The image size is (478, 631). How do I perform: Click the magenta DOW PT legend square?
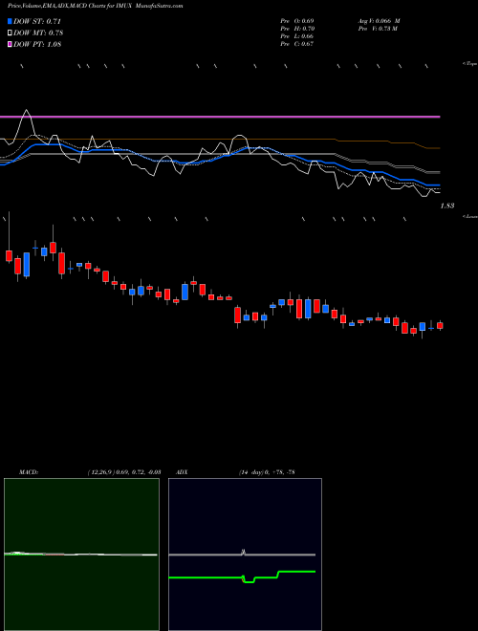click(x=11, y=44)
